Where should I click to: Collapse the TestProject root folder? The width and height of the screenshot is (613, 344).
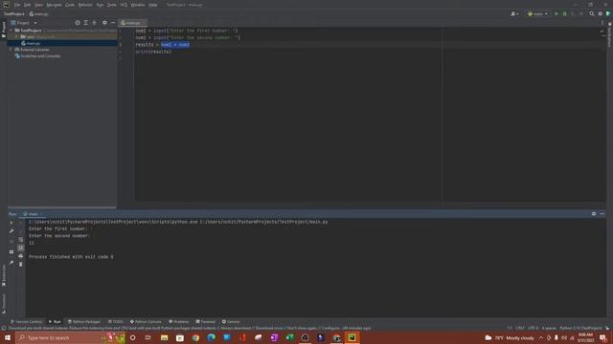click(11, 30)
